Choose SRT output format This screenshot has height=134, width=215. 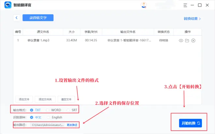point(72,110)
